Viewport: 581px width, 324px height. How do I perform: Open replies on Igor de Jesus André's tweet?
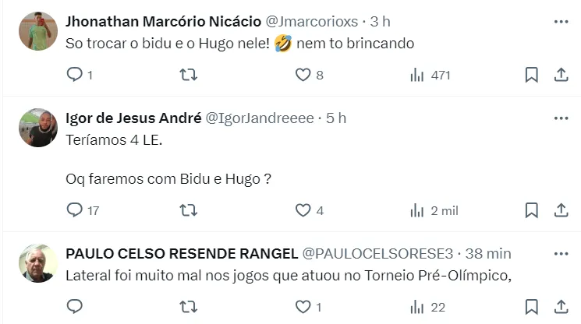tap(76, 210)
